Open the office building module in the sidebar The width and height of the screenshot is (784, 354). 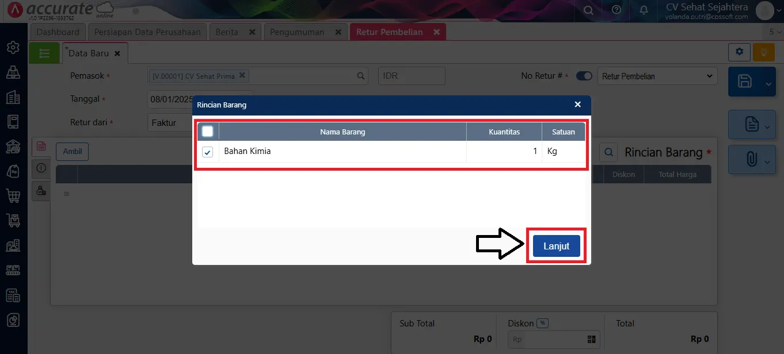click(x=13, y=97)
